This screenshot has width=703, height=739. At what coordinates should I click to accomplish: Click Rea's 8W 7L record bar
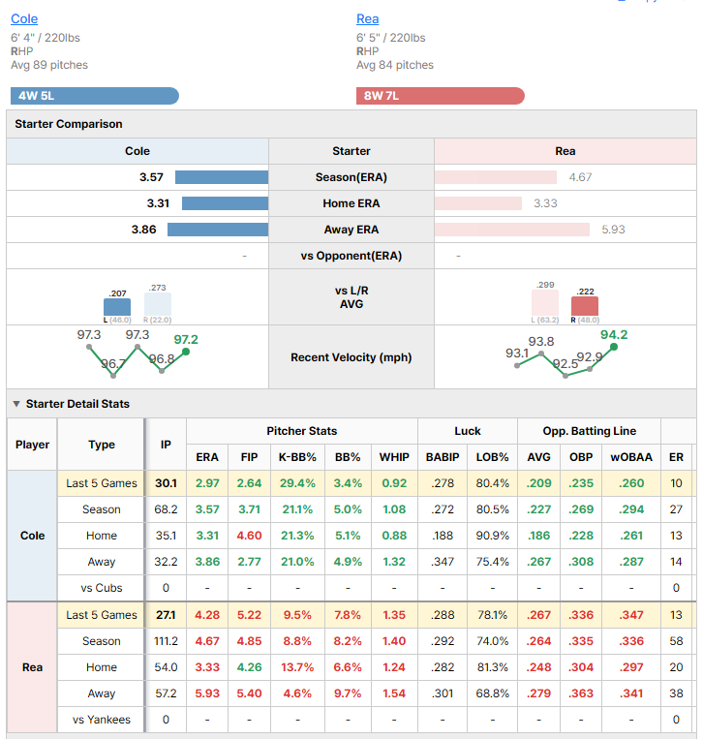coord(440,96)
